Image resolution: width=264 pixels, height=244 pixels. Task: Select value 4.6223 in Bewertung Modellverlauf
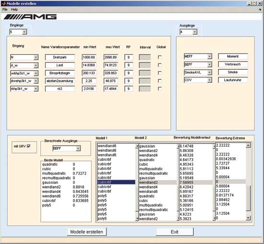195,214
